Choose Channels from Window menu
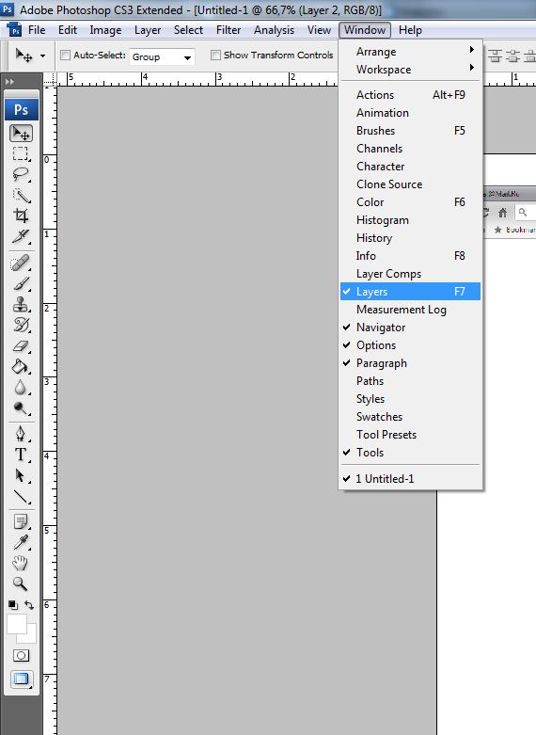This screenshot has height=735, width=536. pyautogui.click(x=410, y=149)
